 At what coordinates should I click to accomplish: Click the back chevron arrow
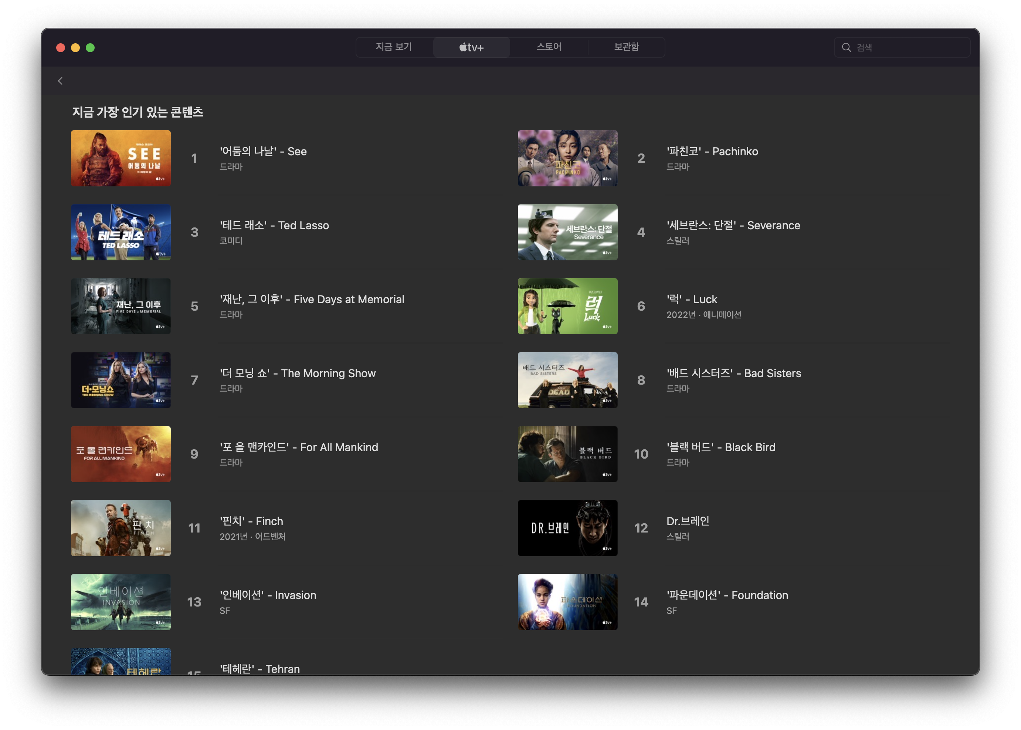[x=60, y=81]
